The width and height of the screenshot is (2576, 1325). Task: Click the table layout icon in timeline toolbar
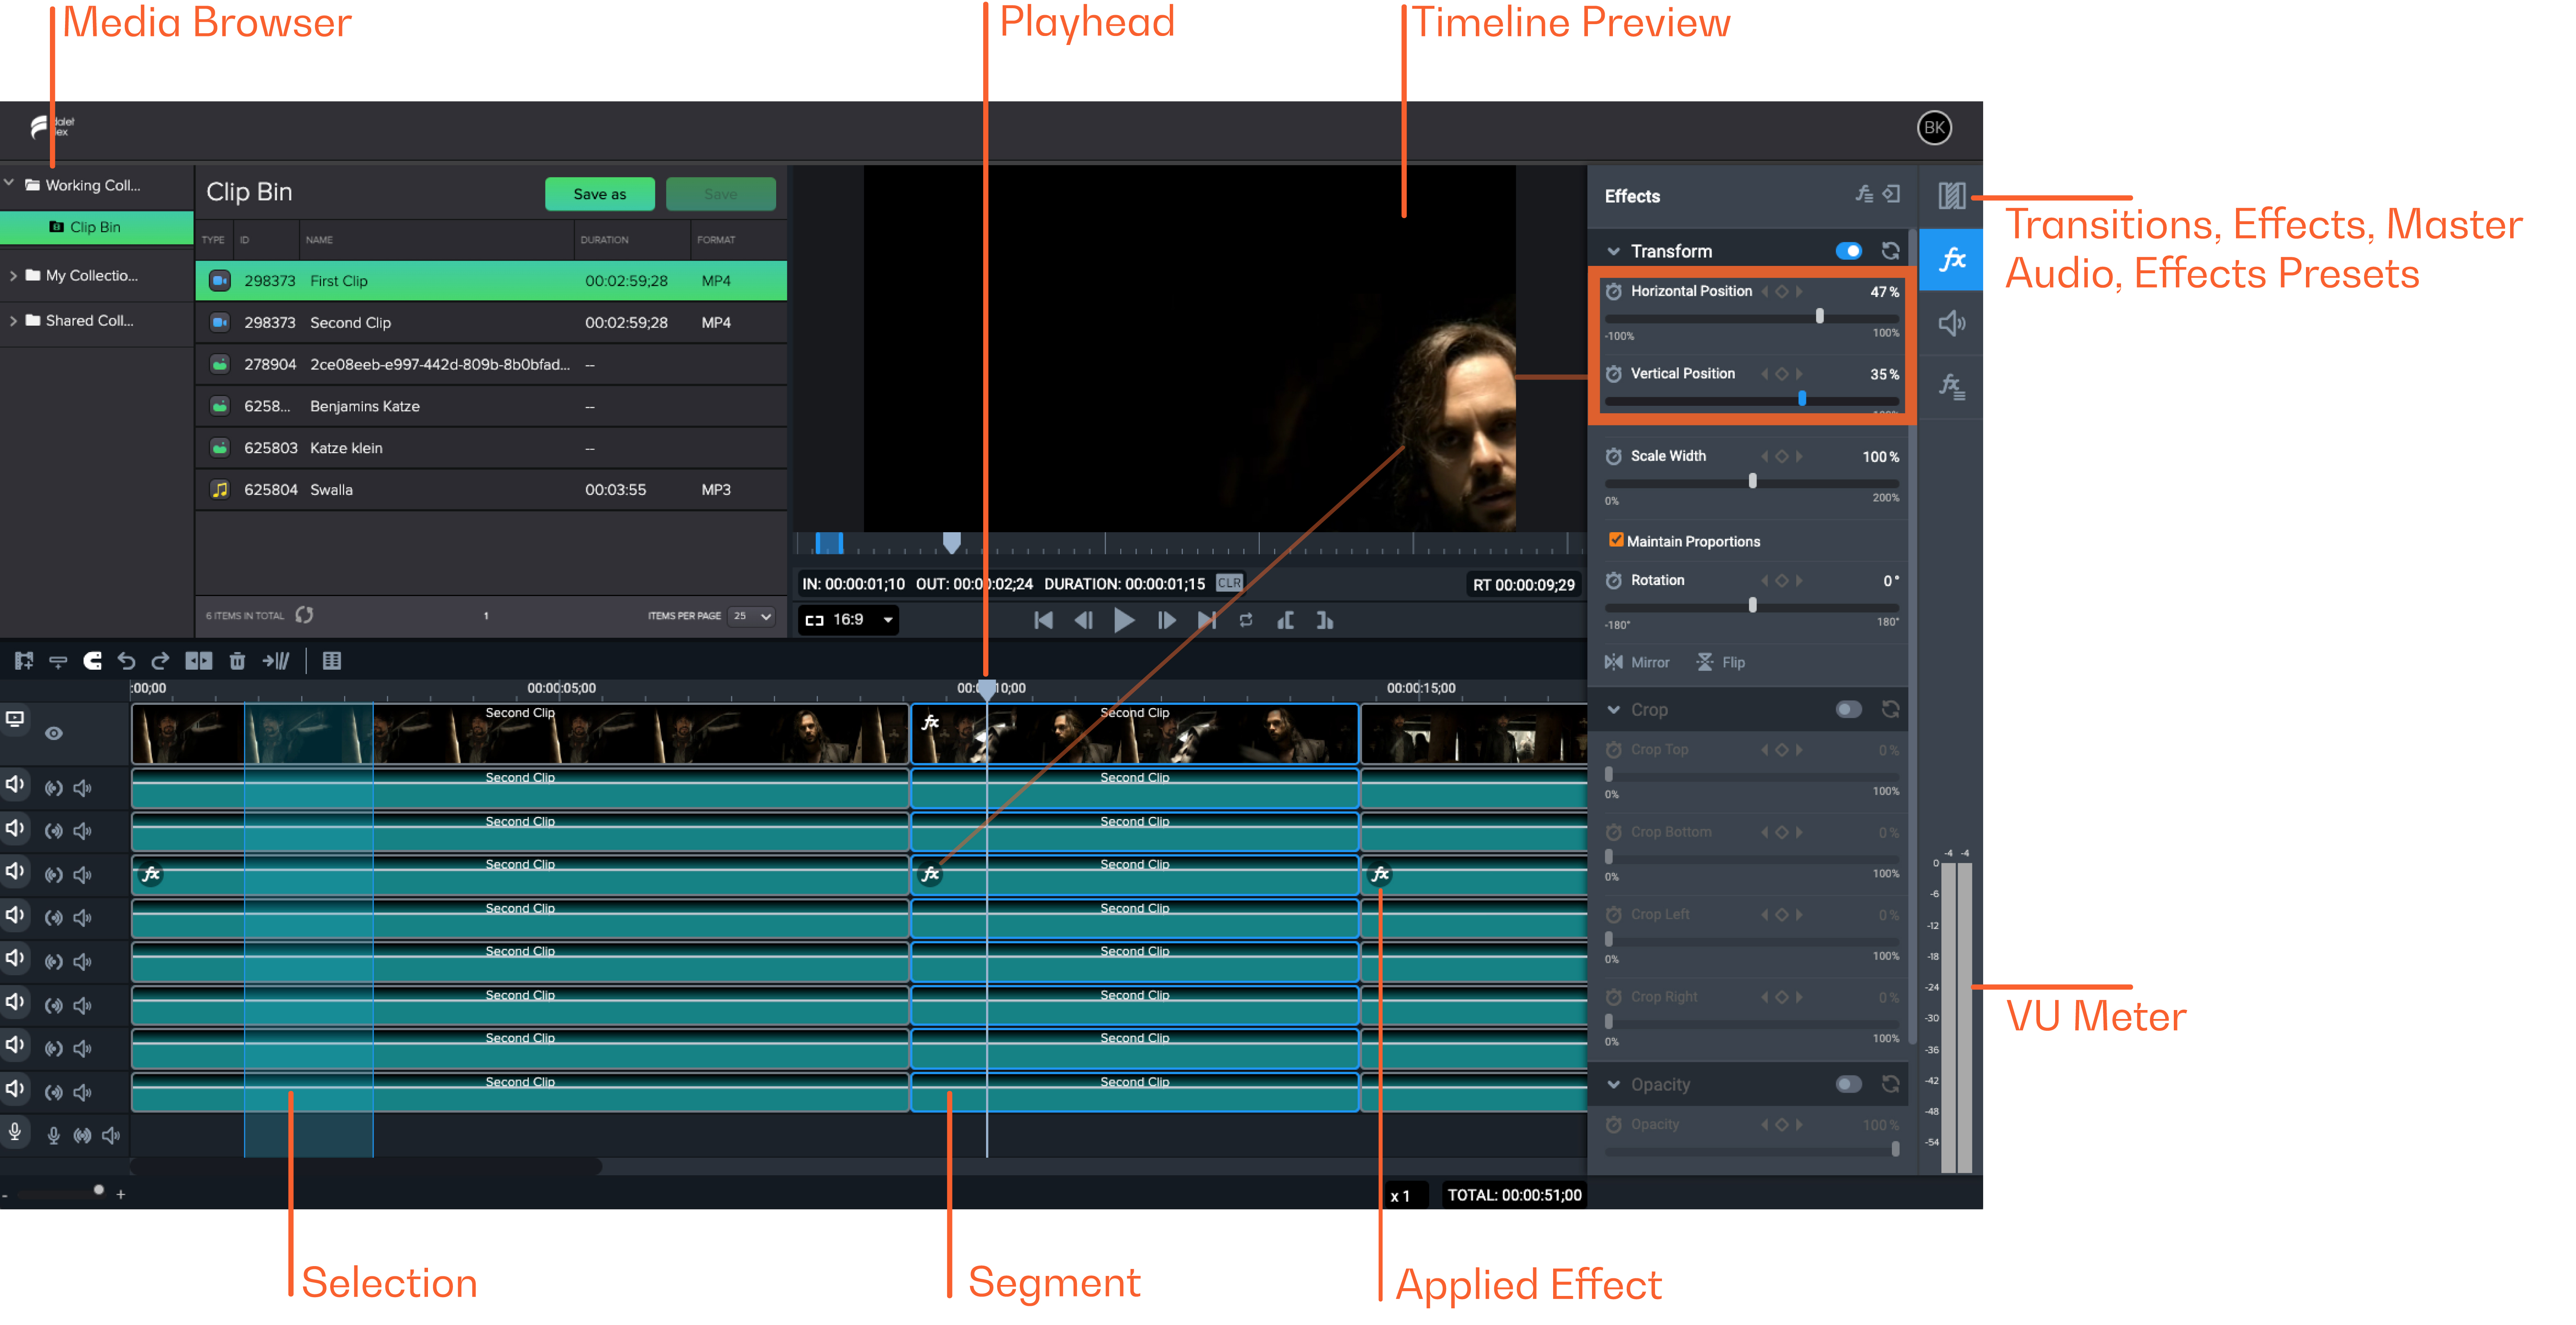coord(332,661)
